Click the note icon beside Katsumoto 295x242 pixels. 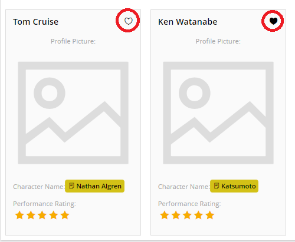tap(217, 186)
